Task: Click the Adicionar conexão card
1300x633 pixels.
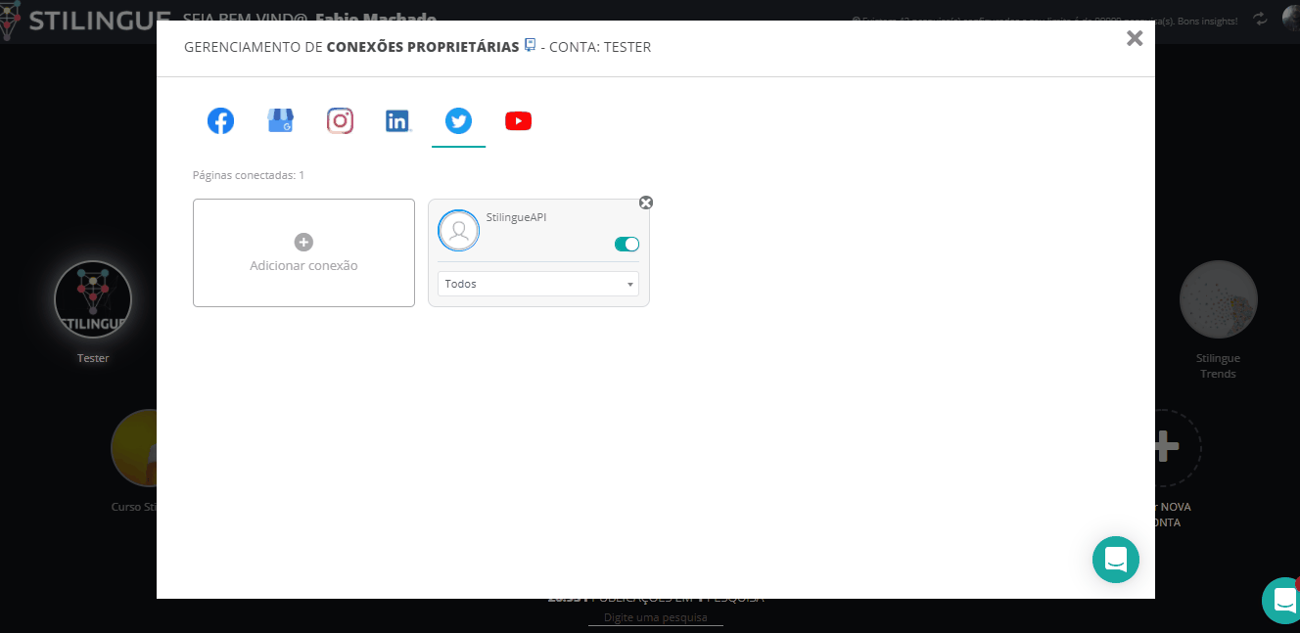Action: pos(303,253)
